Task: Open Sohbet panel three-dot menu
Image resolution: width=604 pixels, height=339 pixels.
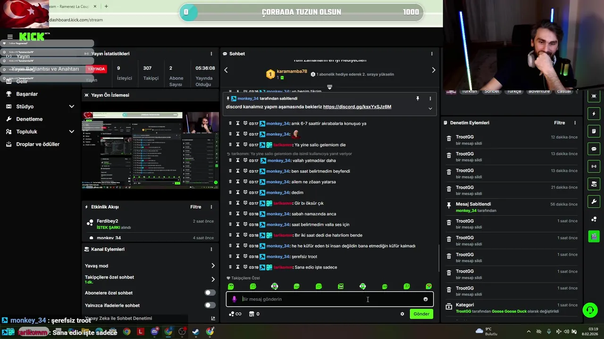Action: click(x=432, y=54)
